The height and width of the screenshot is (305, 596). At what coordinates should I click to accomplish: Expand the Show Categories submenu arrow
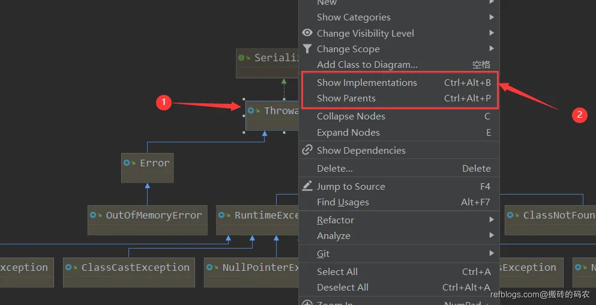pyautogui.click(x=492, y=17)
